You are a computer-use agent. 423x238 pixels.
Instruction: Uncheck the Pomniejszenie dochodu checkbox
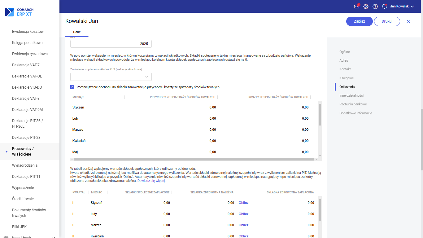click(72, 87)
